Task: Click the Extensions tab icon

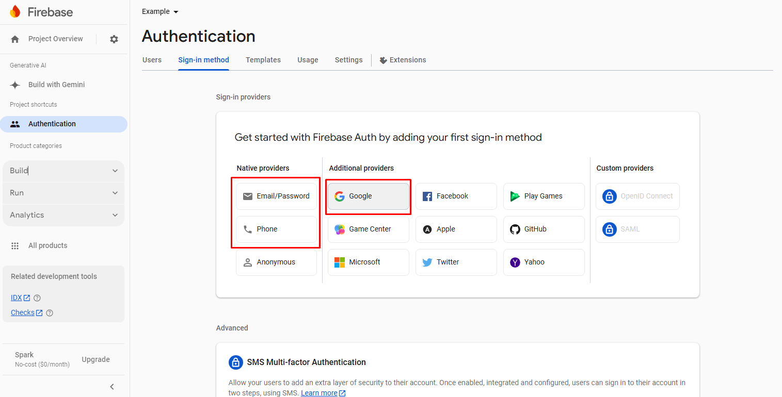Action: (383, 60)
